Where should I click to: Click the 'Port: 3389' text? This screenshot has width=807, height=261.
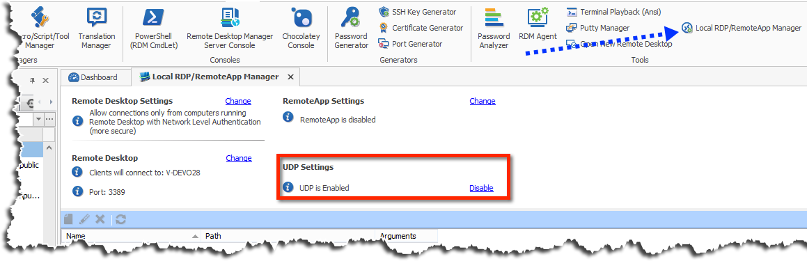(107, 192)
